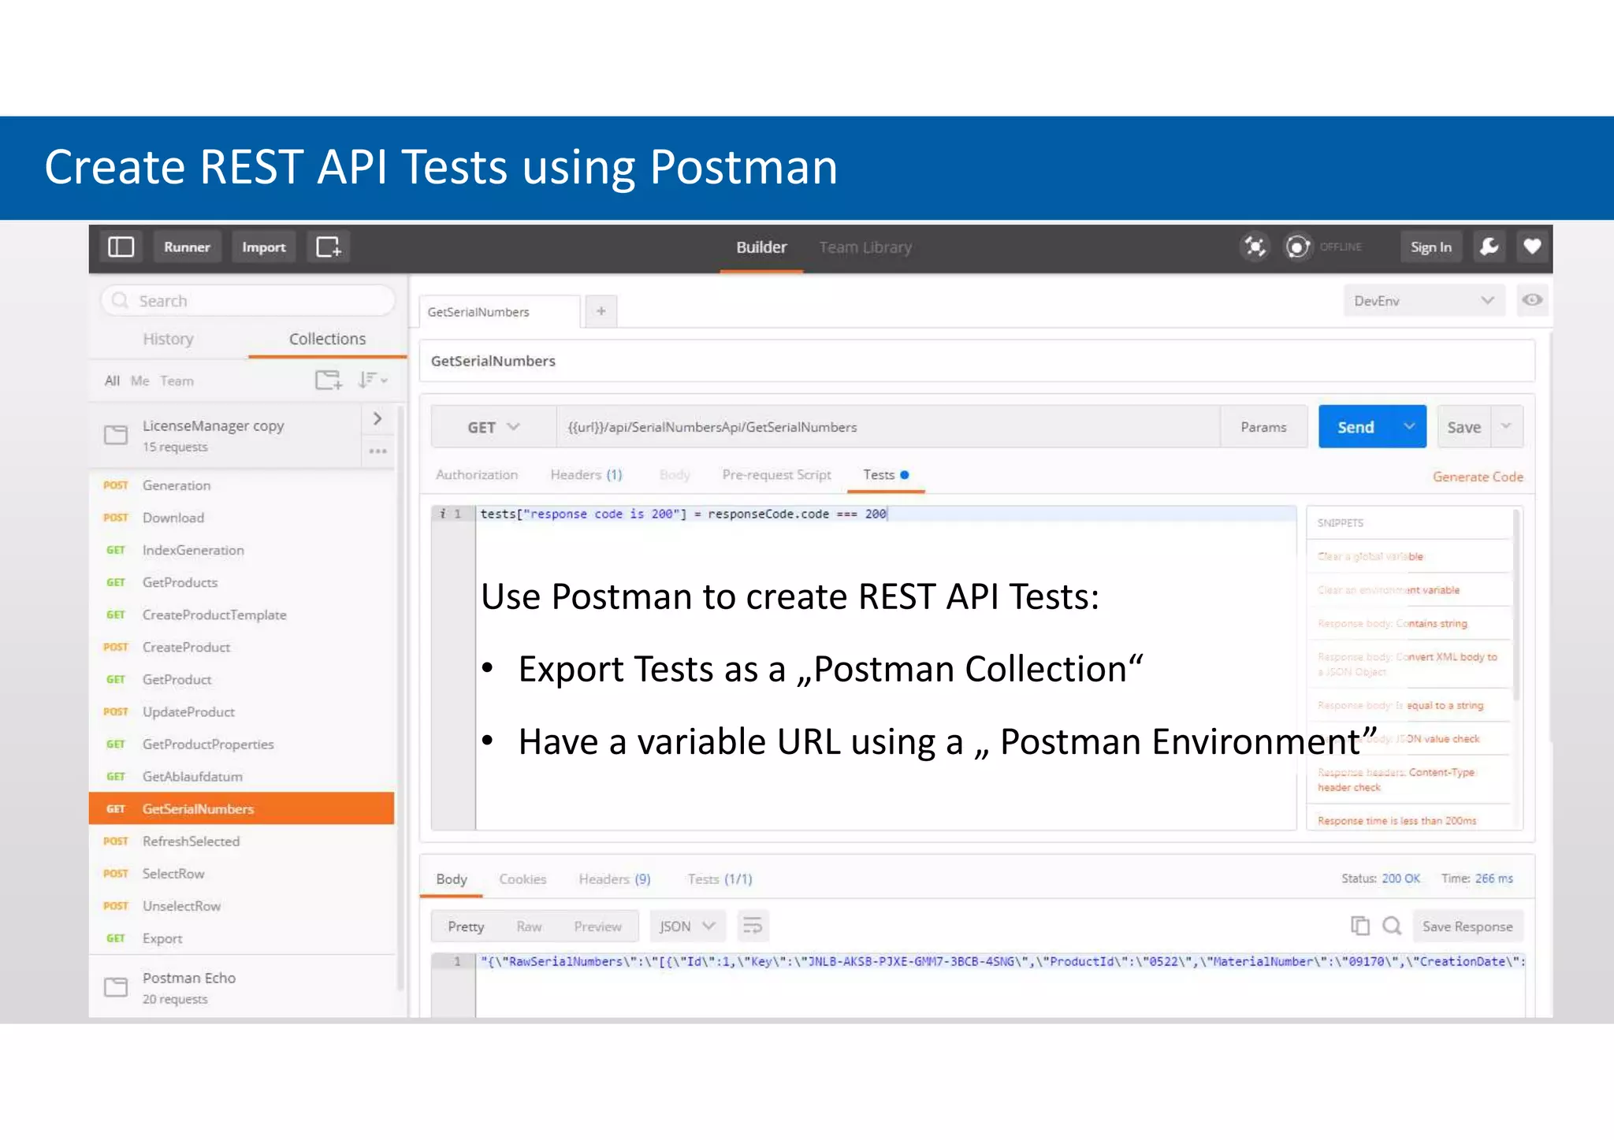Select Pretty response view
1614x1140 pixels.
pos(466,926)
